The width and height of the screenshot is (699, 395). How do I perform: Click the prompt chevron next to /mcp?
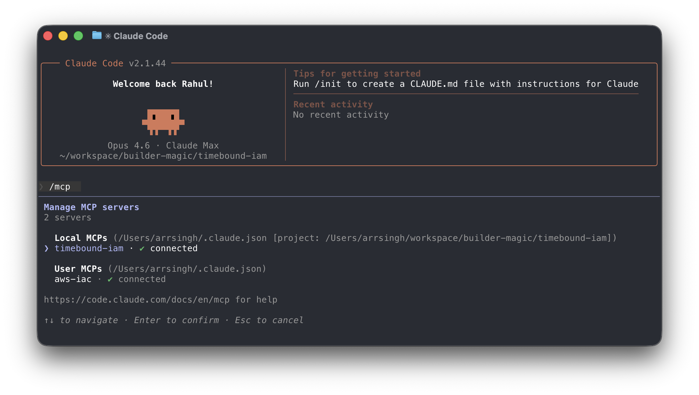[x=42, y=186]
